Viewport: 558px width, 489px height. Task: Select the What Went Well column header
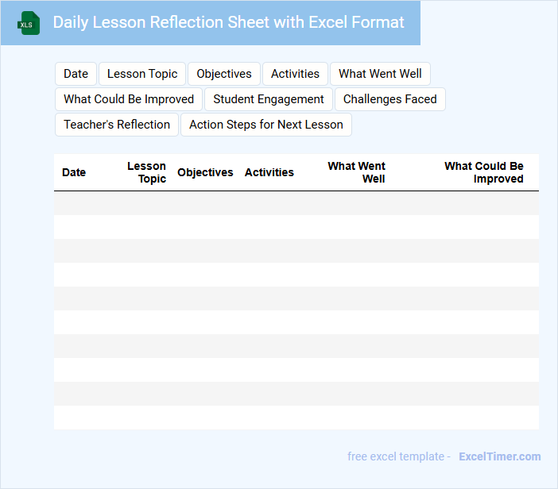click(x=357, y=172)
